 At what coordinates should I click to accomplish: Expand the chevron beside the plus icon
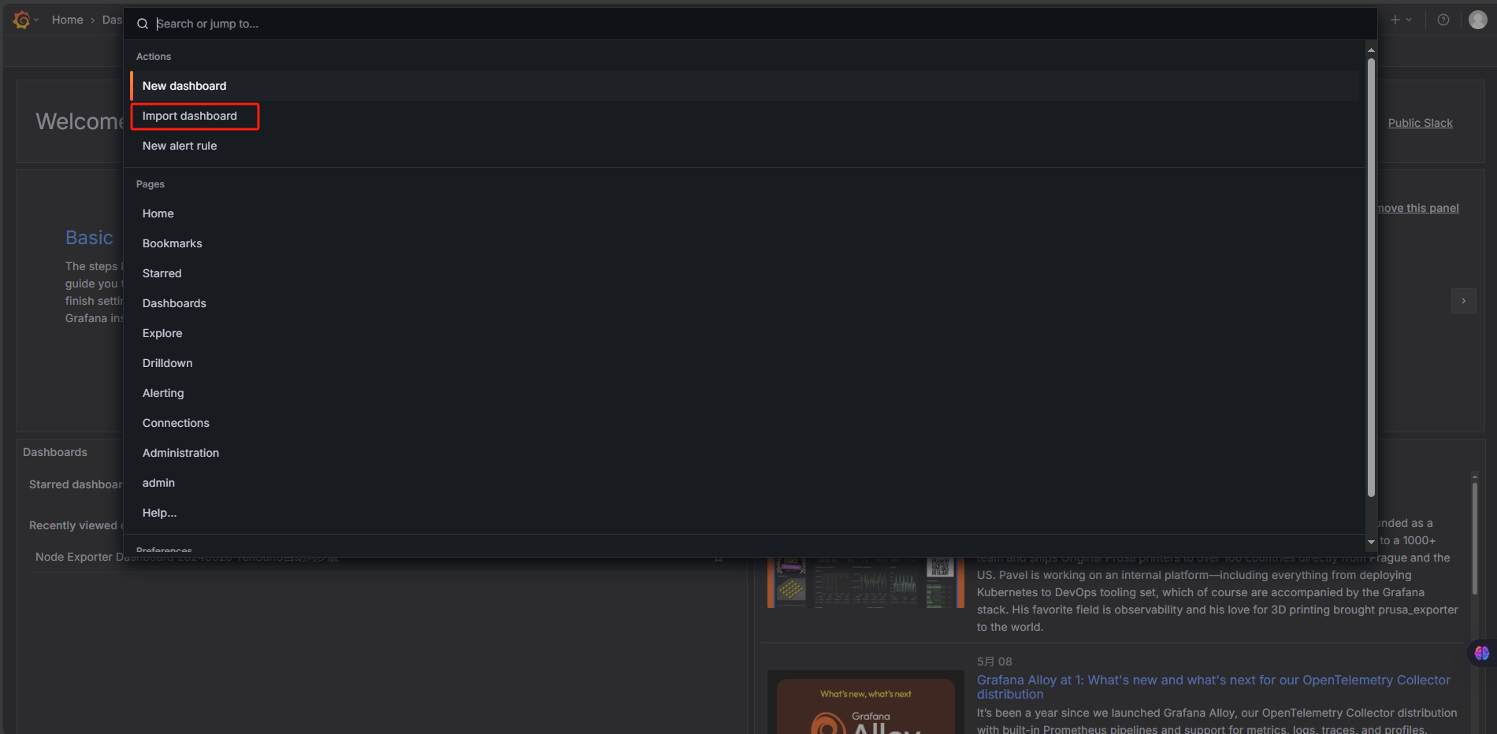coord(1409,20)
